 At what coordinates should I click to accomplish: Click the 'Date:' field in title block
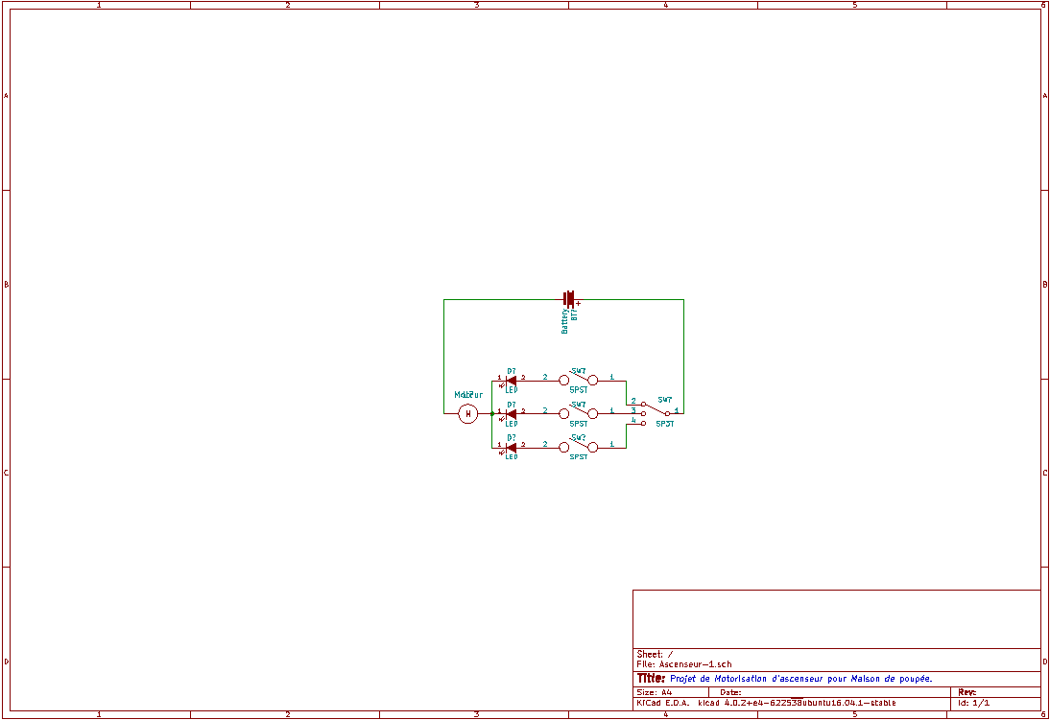(x=730, y=692)
